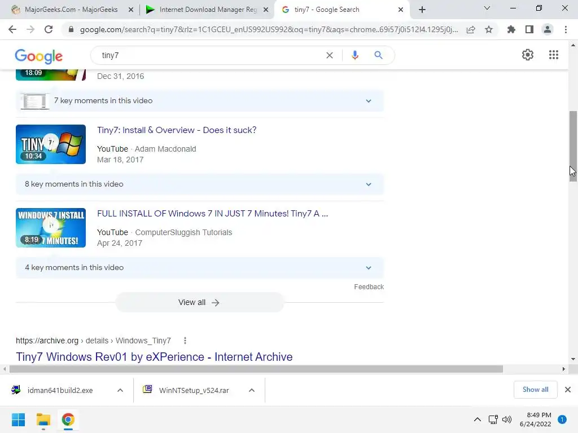Open a new browser tab

point(422,10)
